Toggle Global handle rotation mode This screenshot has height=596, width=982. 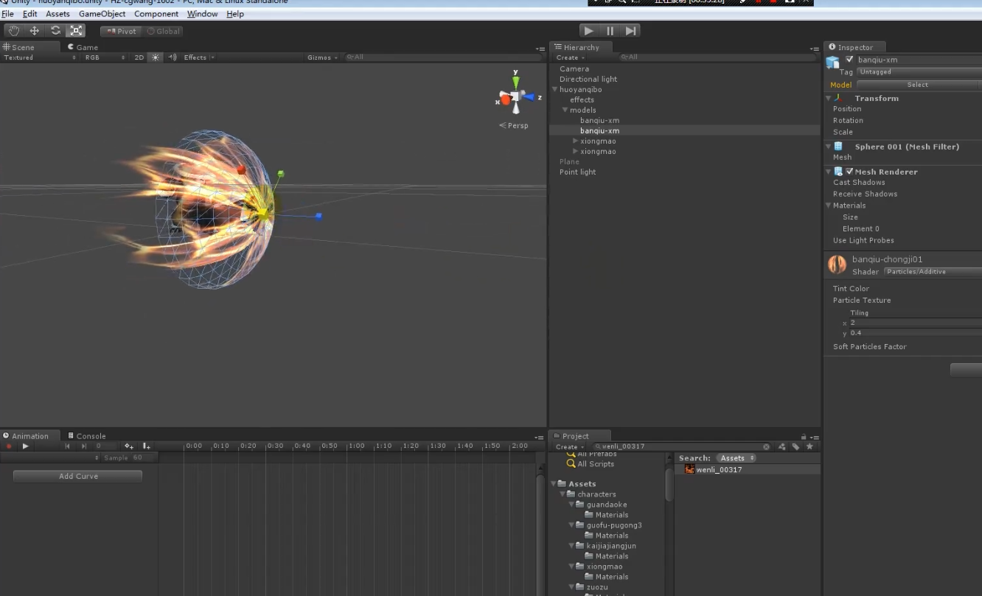[163, 31]
